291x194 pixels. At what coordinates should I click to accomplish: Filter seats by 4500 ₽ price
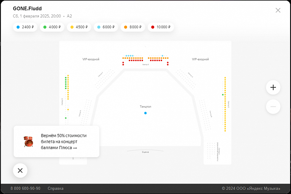tap(79, 27)
